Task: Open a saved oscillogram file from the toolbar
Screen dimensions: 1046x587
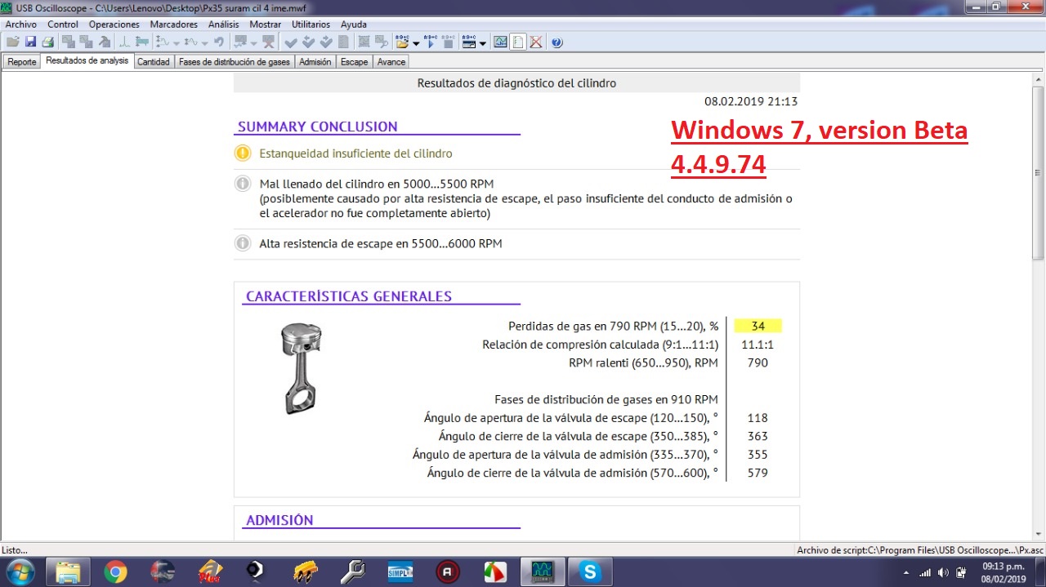Action: (x=13, y=42)
